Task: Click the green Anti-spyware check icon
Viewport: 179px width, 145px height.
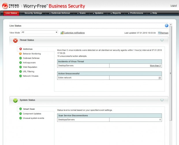Action: click(20, 63)
